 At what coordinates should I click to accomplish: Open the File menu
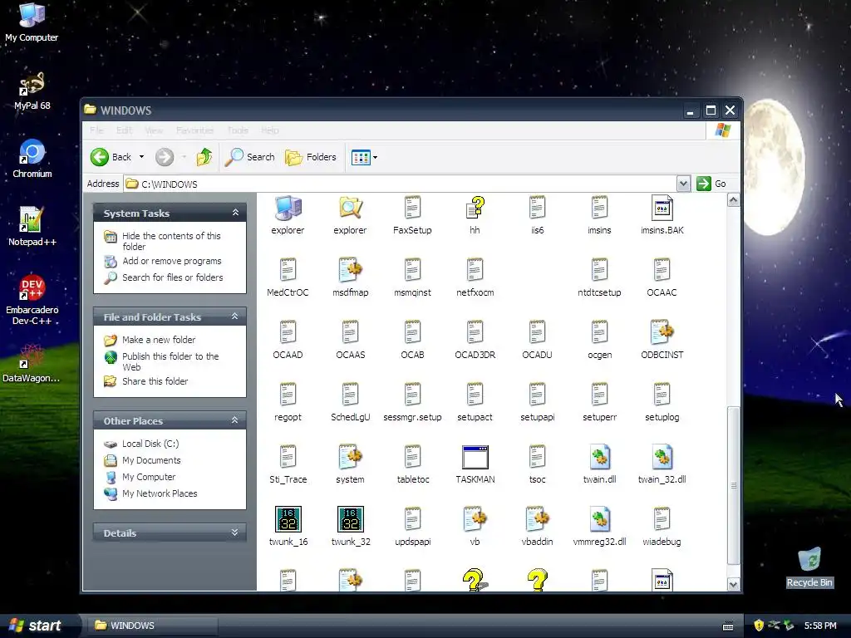pos(96,130)
